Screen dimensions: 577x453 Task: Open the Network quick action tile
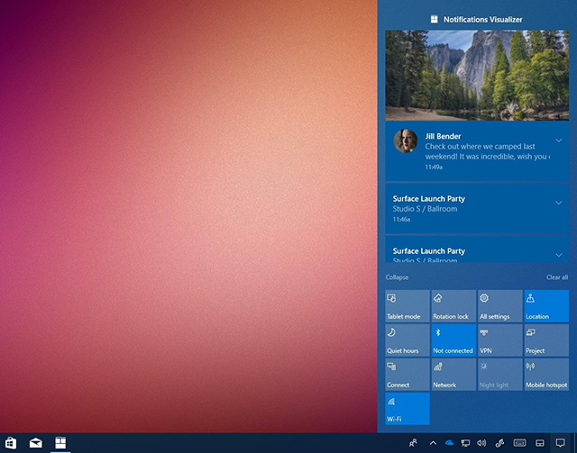point(453,375)
